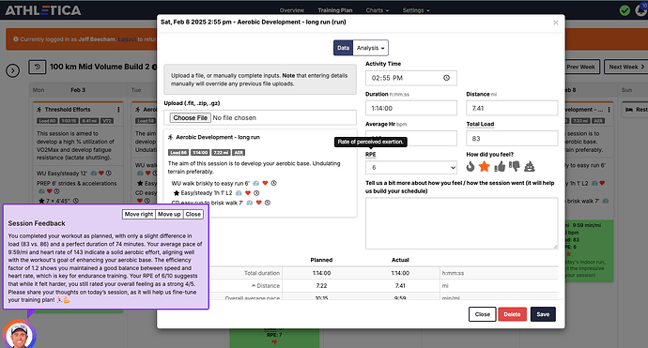
Task: Click the green checkmark status icon
Action: 625,10
